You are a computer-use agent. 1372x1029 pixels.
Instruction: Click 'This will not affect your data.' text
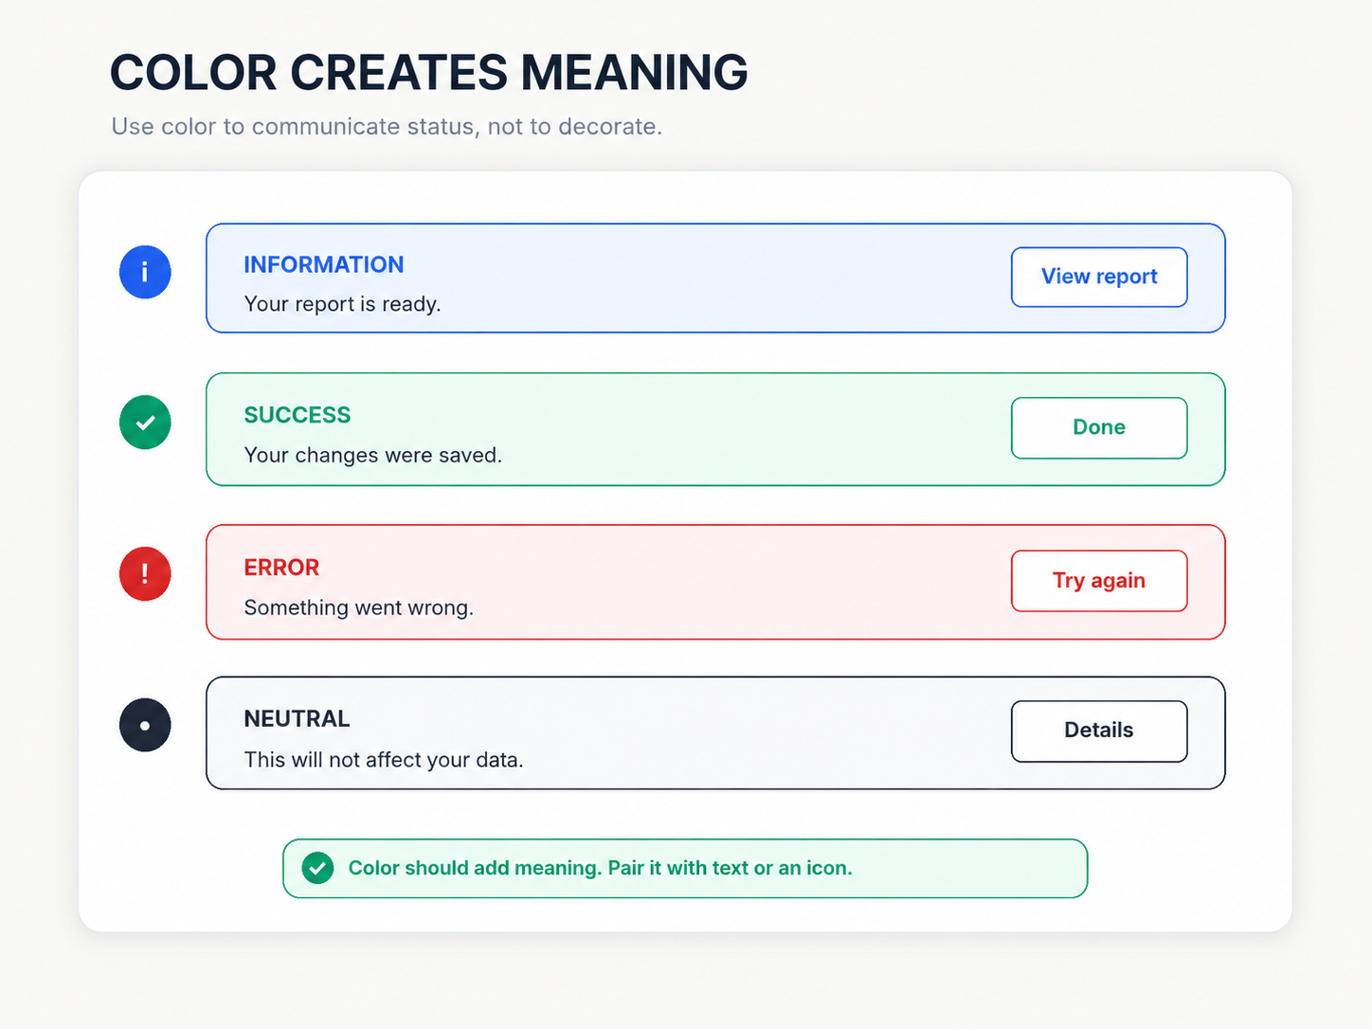pos(384,760)
